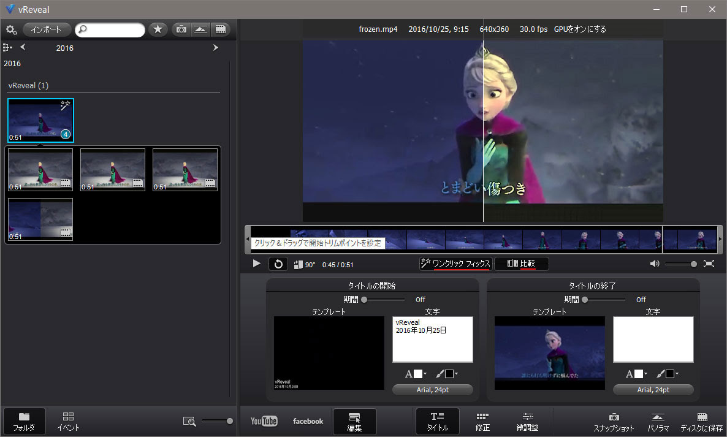The image size is (727, 437).
Task: Click the right trim handle of filmstrip
Action: point(720,240)
